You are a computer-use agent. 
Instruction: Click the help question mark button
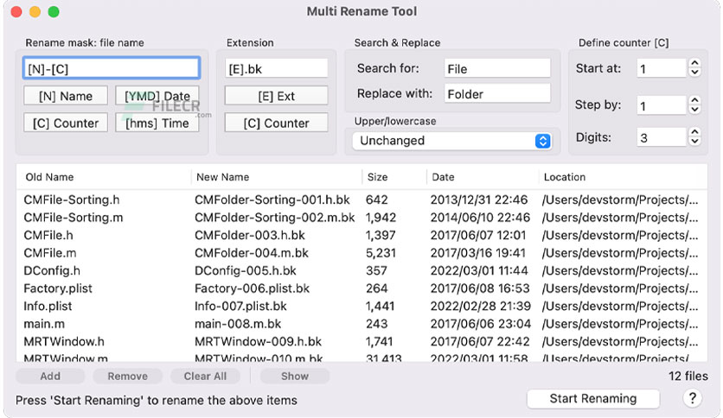[692, 398]
